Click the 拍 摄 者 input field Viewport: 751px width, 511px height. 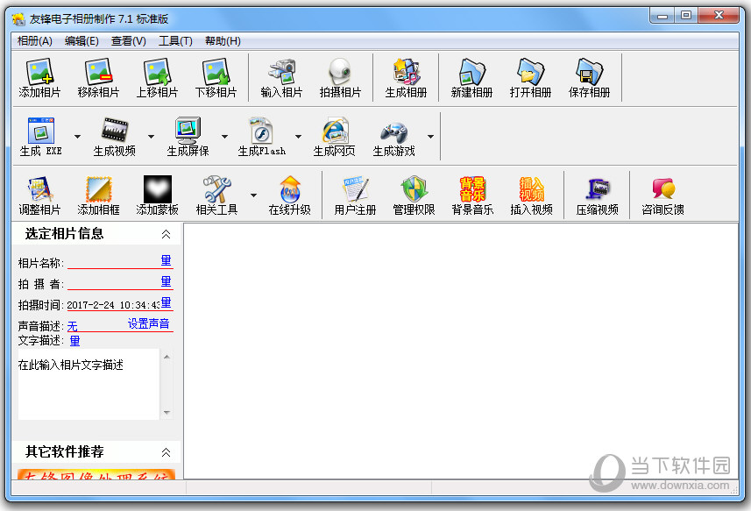coord(114,282)
